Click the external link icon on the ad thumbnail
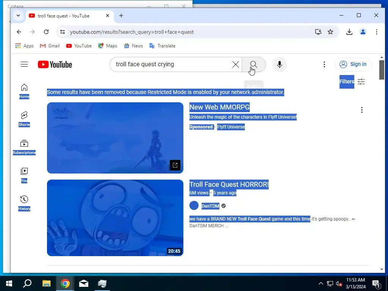The image size is (388, 291). (175, 165)
